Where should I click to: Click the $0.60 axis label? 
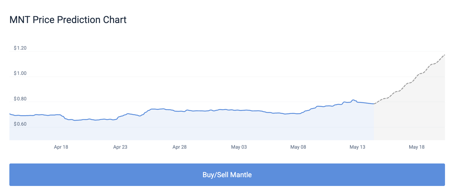20,124
